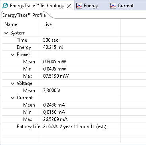Select the EnergyTrace Profile sub-tab
146x145 pixels.
[24, 15]
